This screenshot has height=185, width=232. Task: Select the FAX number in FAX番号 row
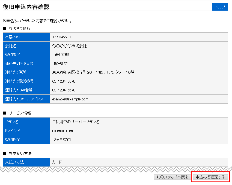point(64,90)
